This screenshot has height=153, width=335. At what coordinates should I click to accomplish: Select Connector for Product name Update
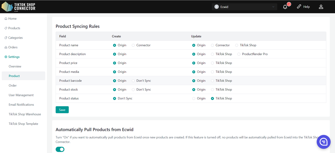point(213,45)
